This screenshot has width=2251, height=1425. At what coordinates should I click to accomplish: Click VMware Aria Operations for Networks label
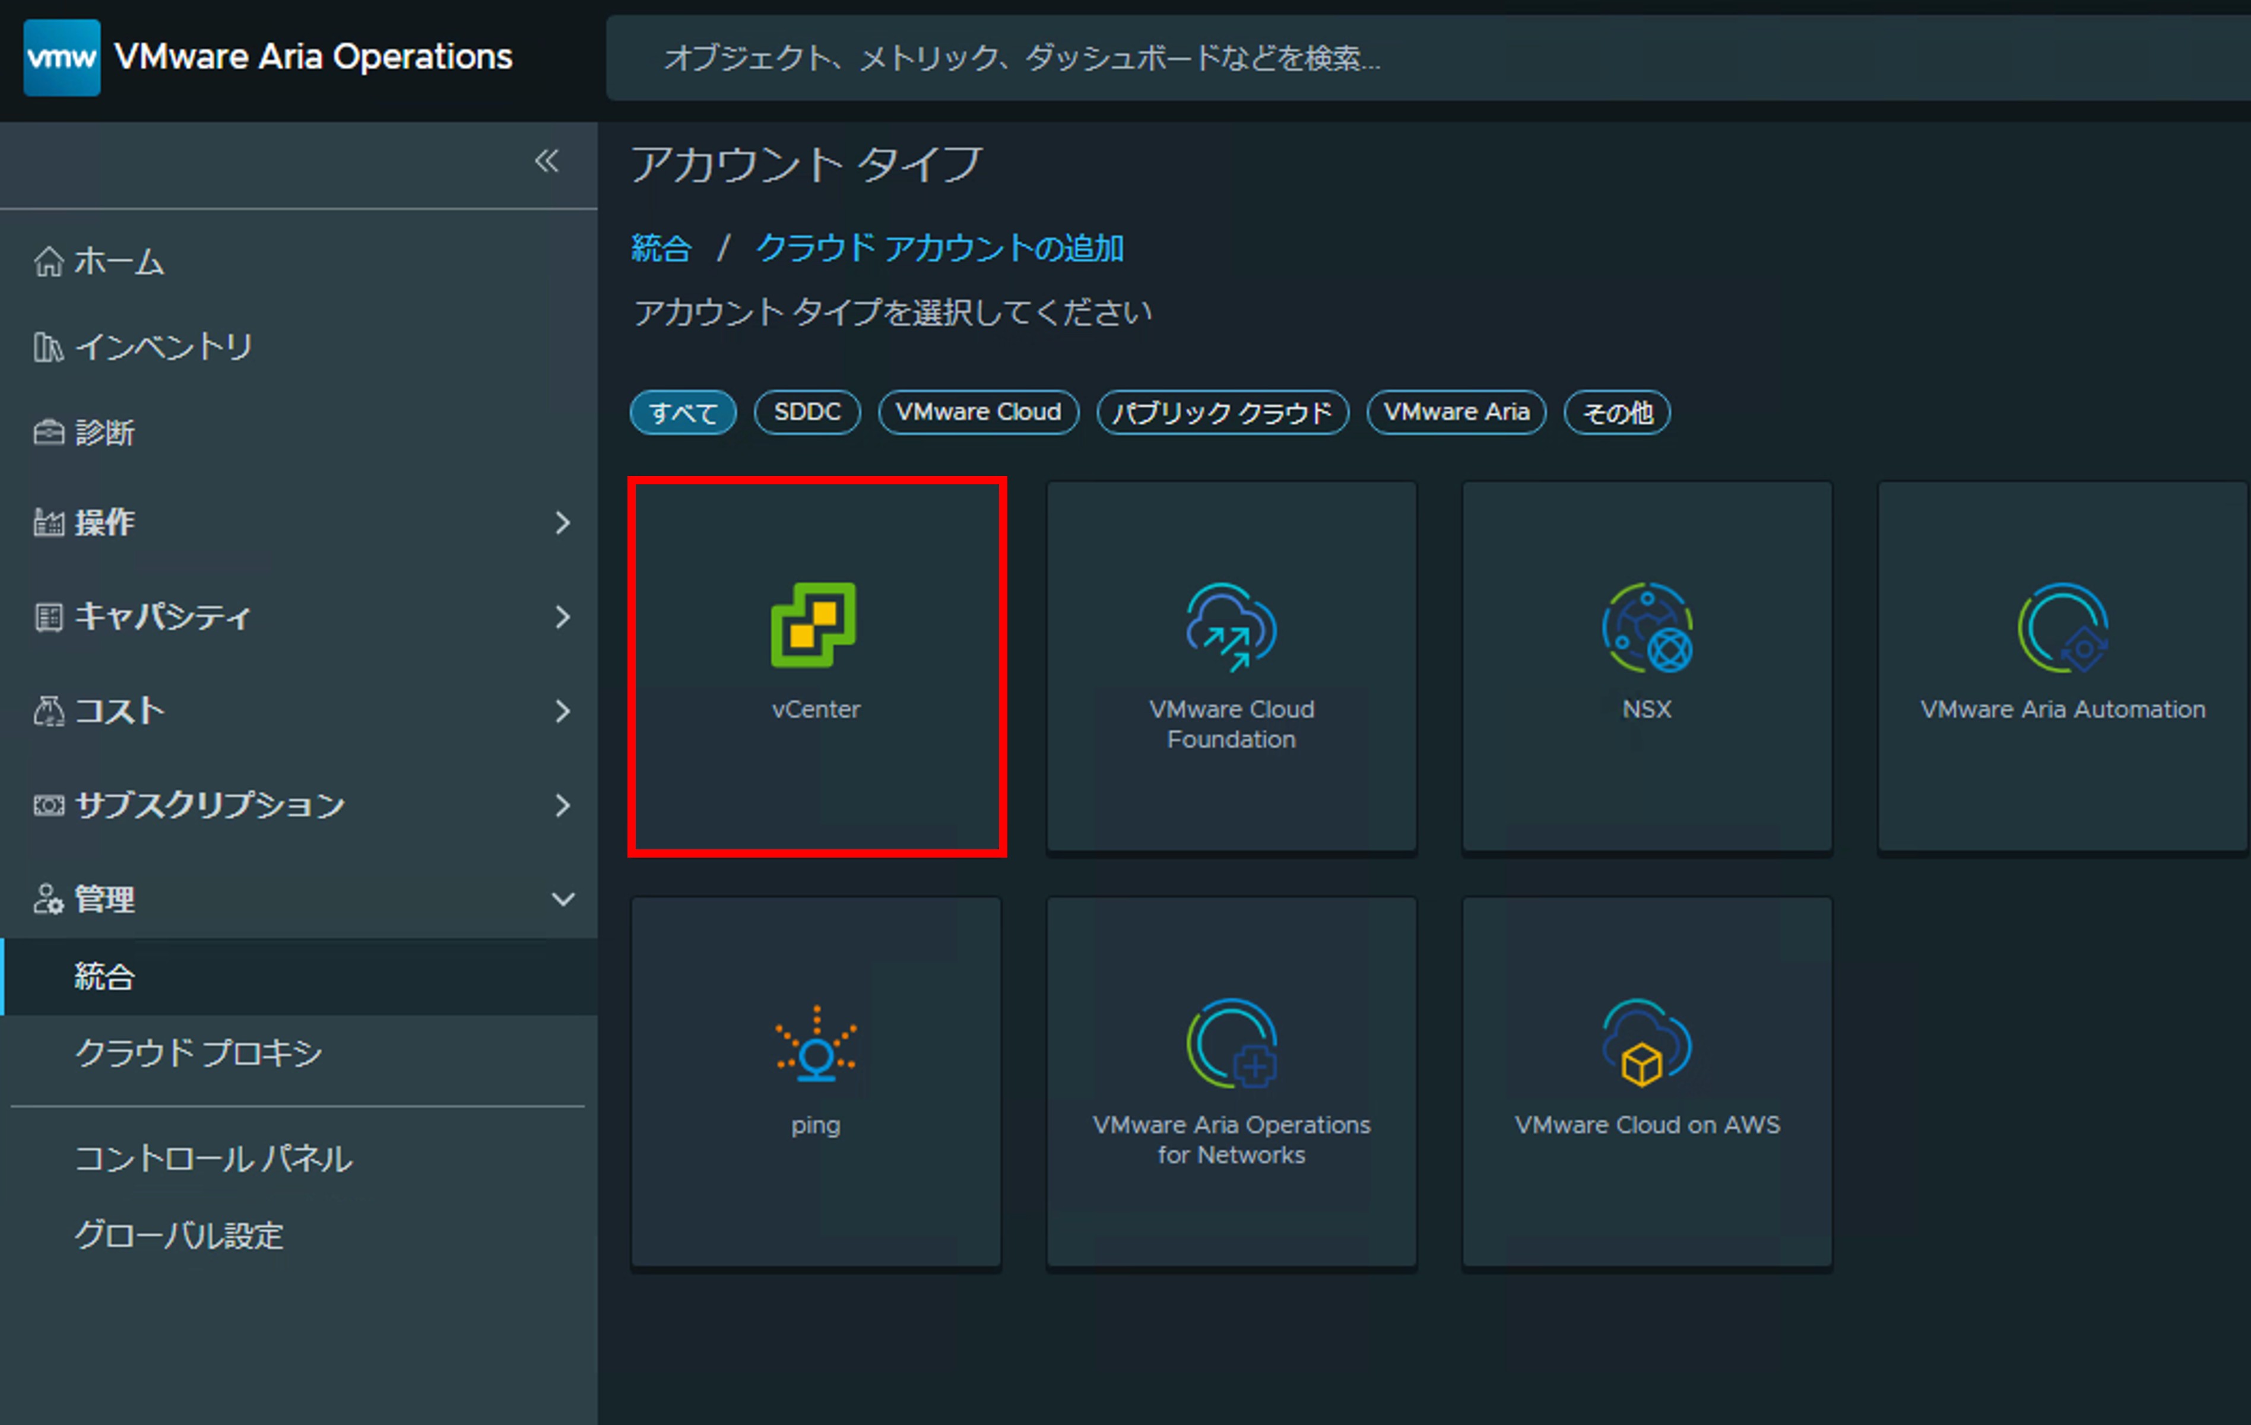[x=1231, y=1140]
